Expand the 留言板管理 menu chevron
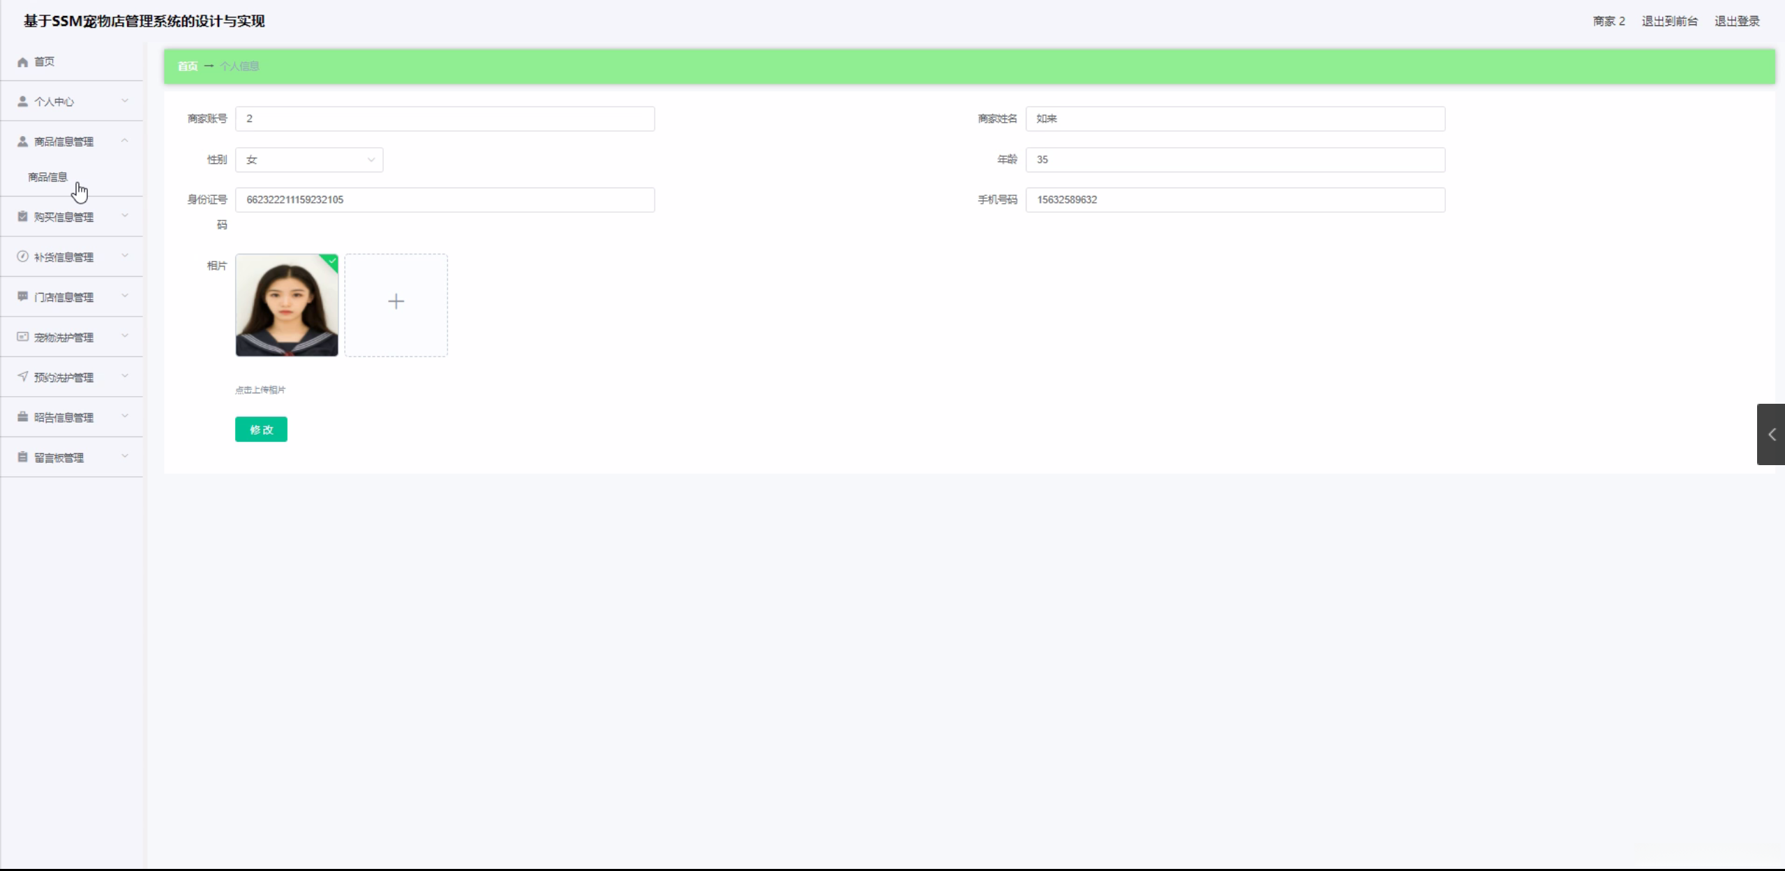The height and width of the screenshot is (871, 1785). 125,457
